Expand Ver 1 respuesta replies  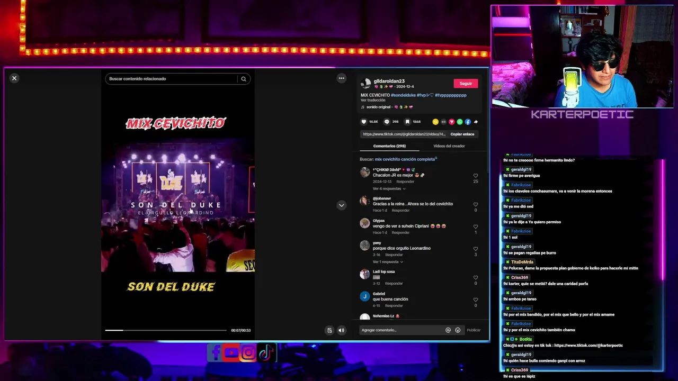coord(388,262)
